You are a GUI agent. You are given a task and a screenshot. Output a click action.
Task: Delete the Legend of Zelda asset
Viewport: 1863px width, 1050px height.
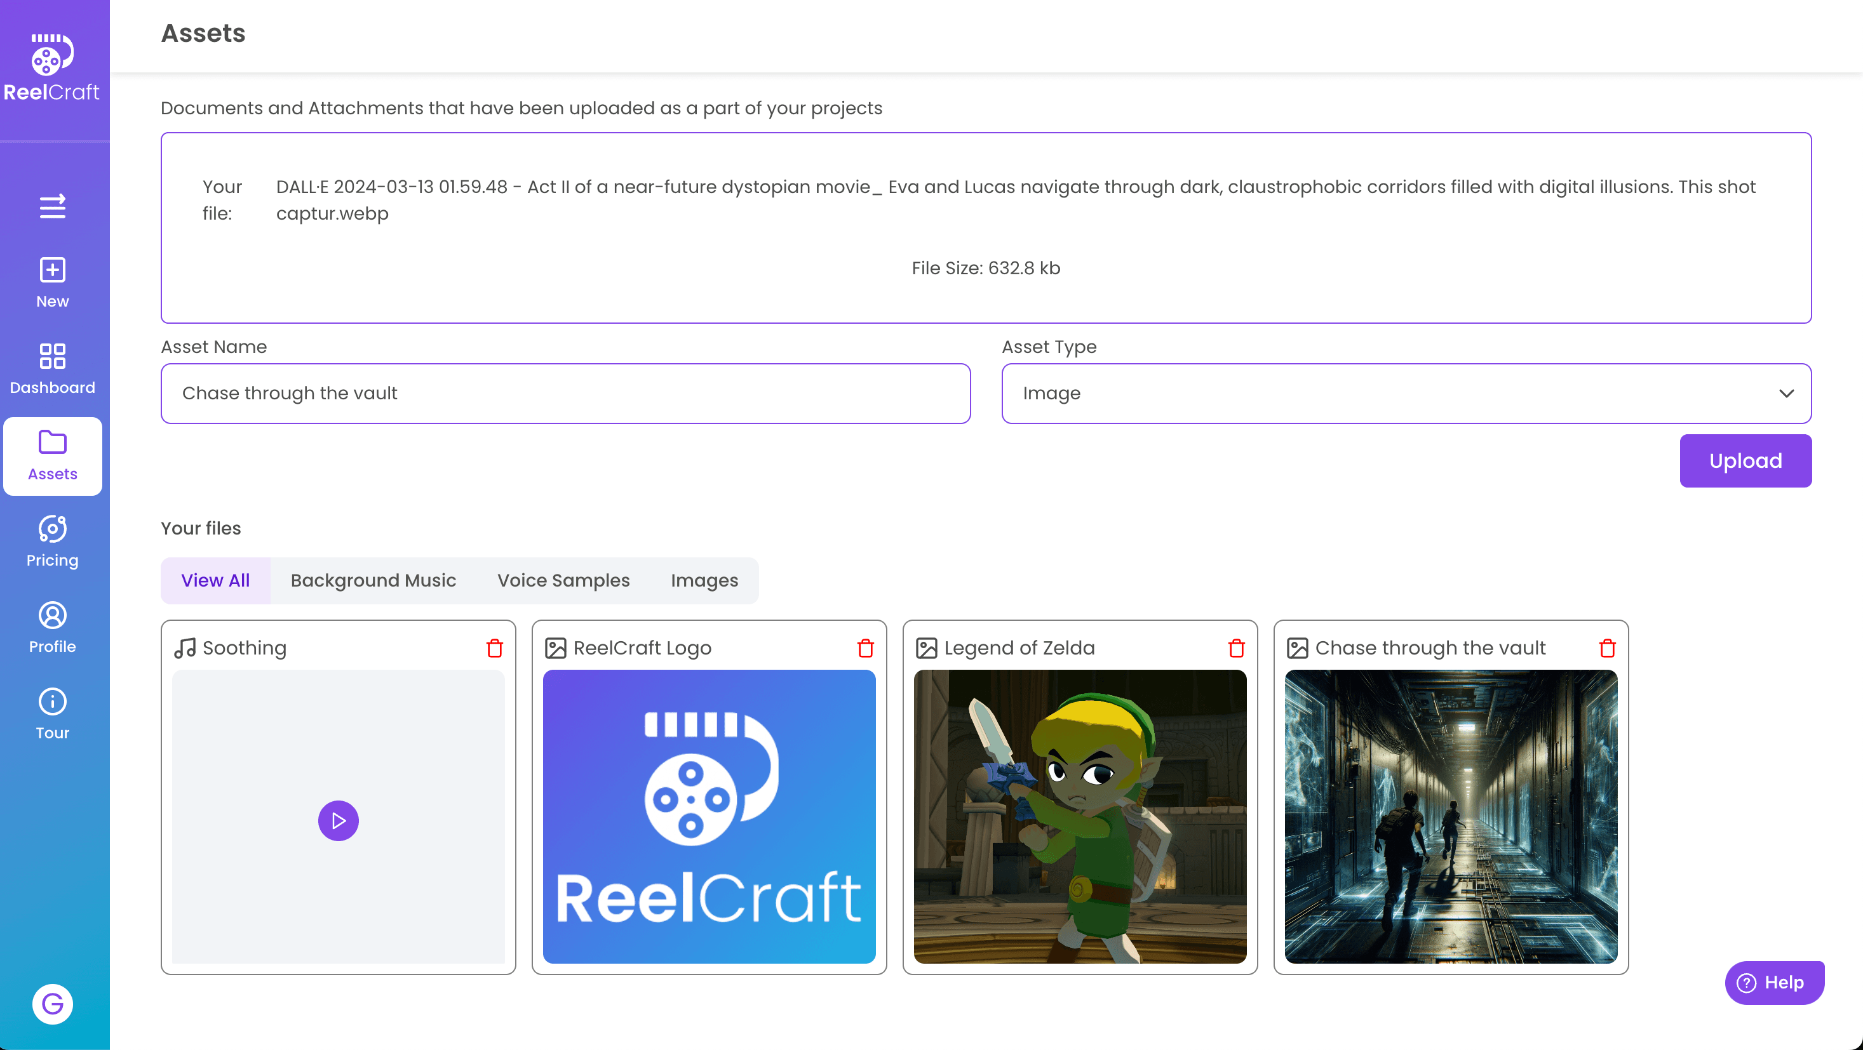click(1237, 648)
